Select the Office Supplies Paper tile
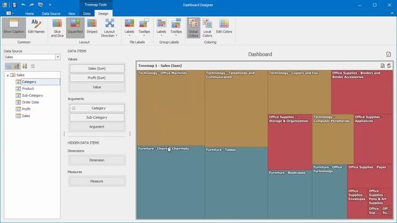Viewport: 397px width, 223px height. pos(370,176)
